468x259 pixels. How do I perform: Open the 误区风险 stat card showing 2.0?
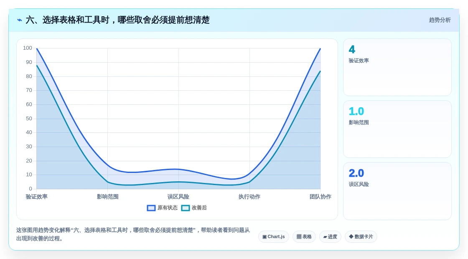coord(397,191)
